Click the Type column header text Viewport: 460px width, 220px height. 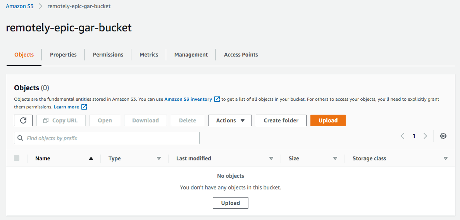point(115,158)
